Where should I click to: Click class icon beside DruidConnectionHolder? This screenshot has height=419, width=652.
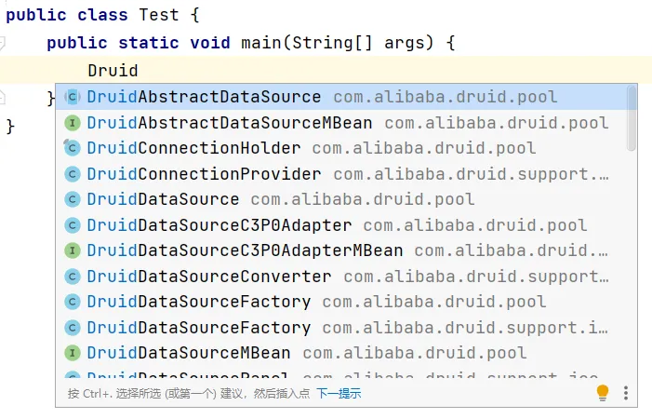point(72,148)
